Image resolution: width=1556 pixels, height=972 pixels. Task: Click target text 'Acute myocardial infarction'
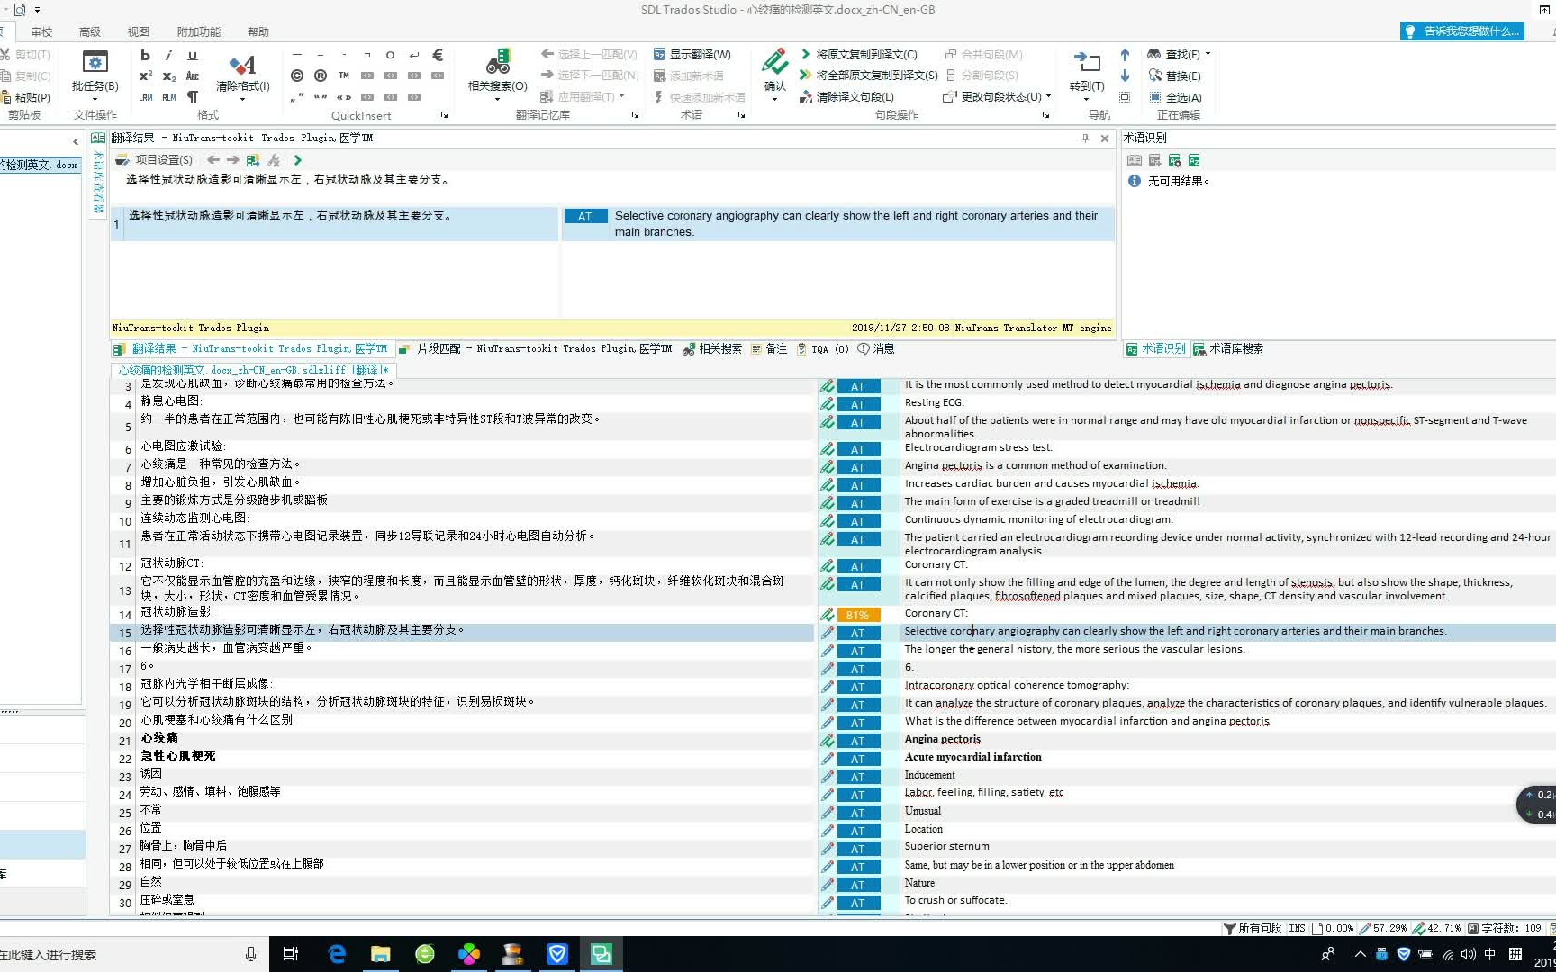972,757
